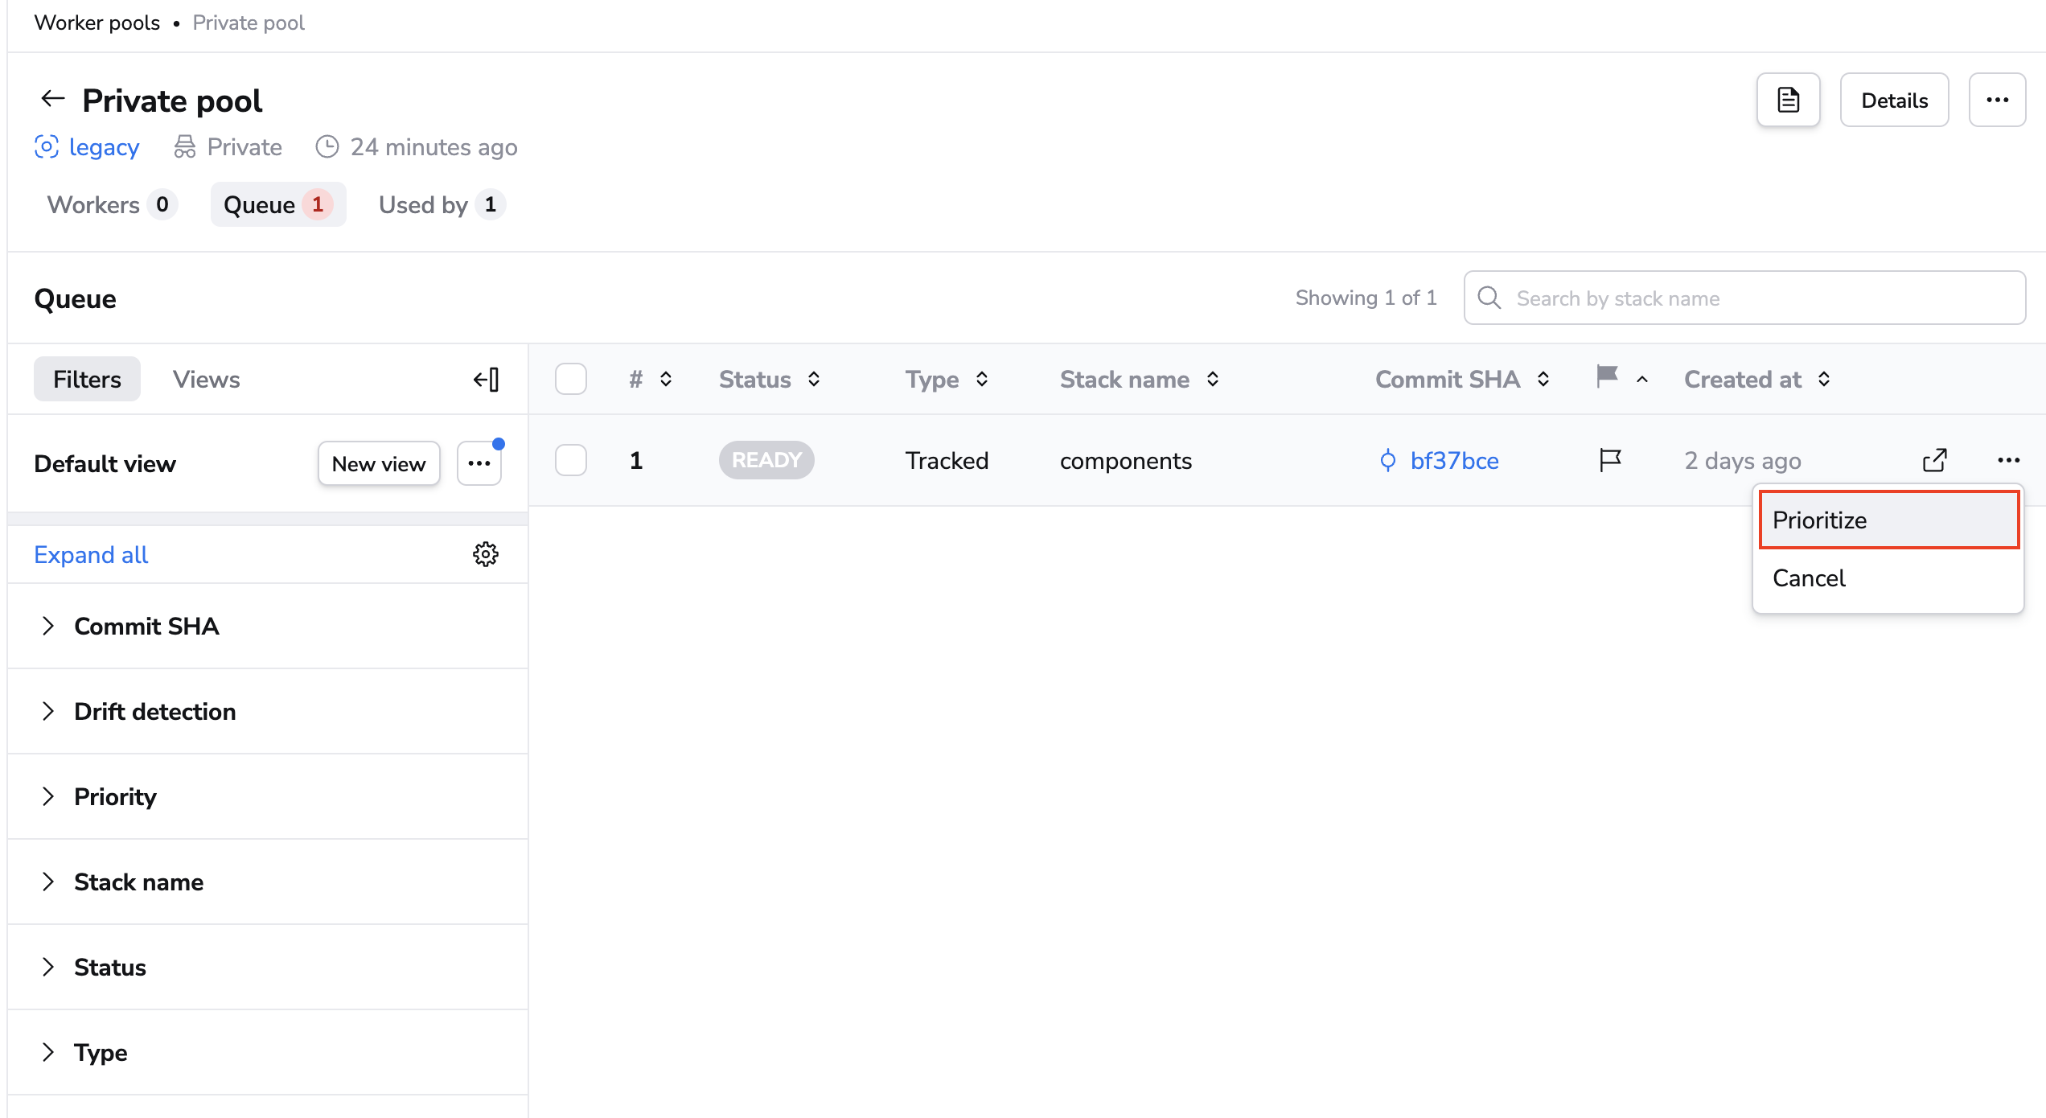Click the flag icon in the components row
This screenshot has height=1118, width=2046.
(1610, 460)
